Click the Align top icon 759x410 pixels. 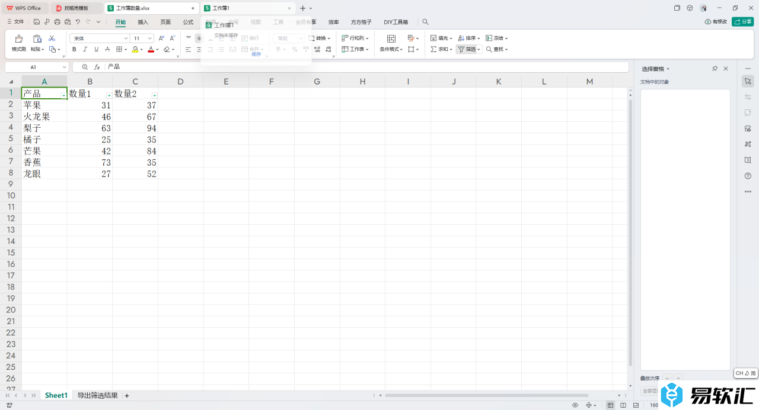pyautogui.click(x=188, y=38)
